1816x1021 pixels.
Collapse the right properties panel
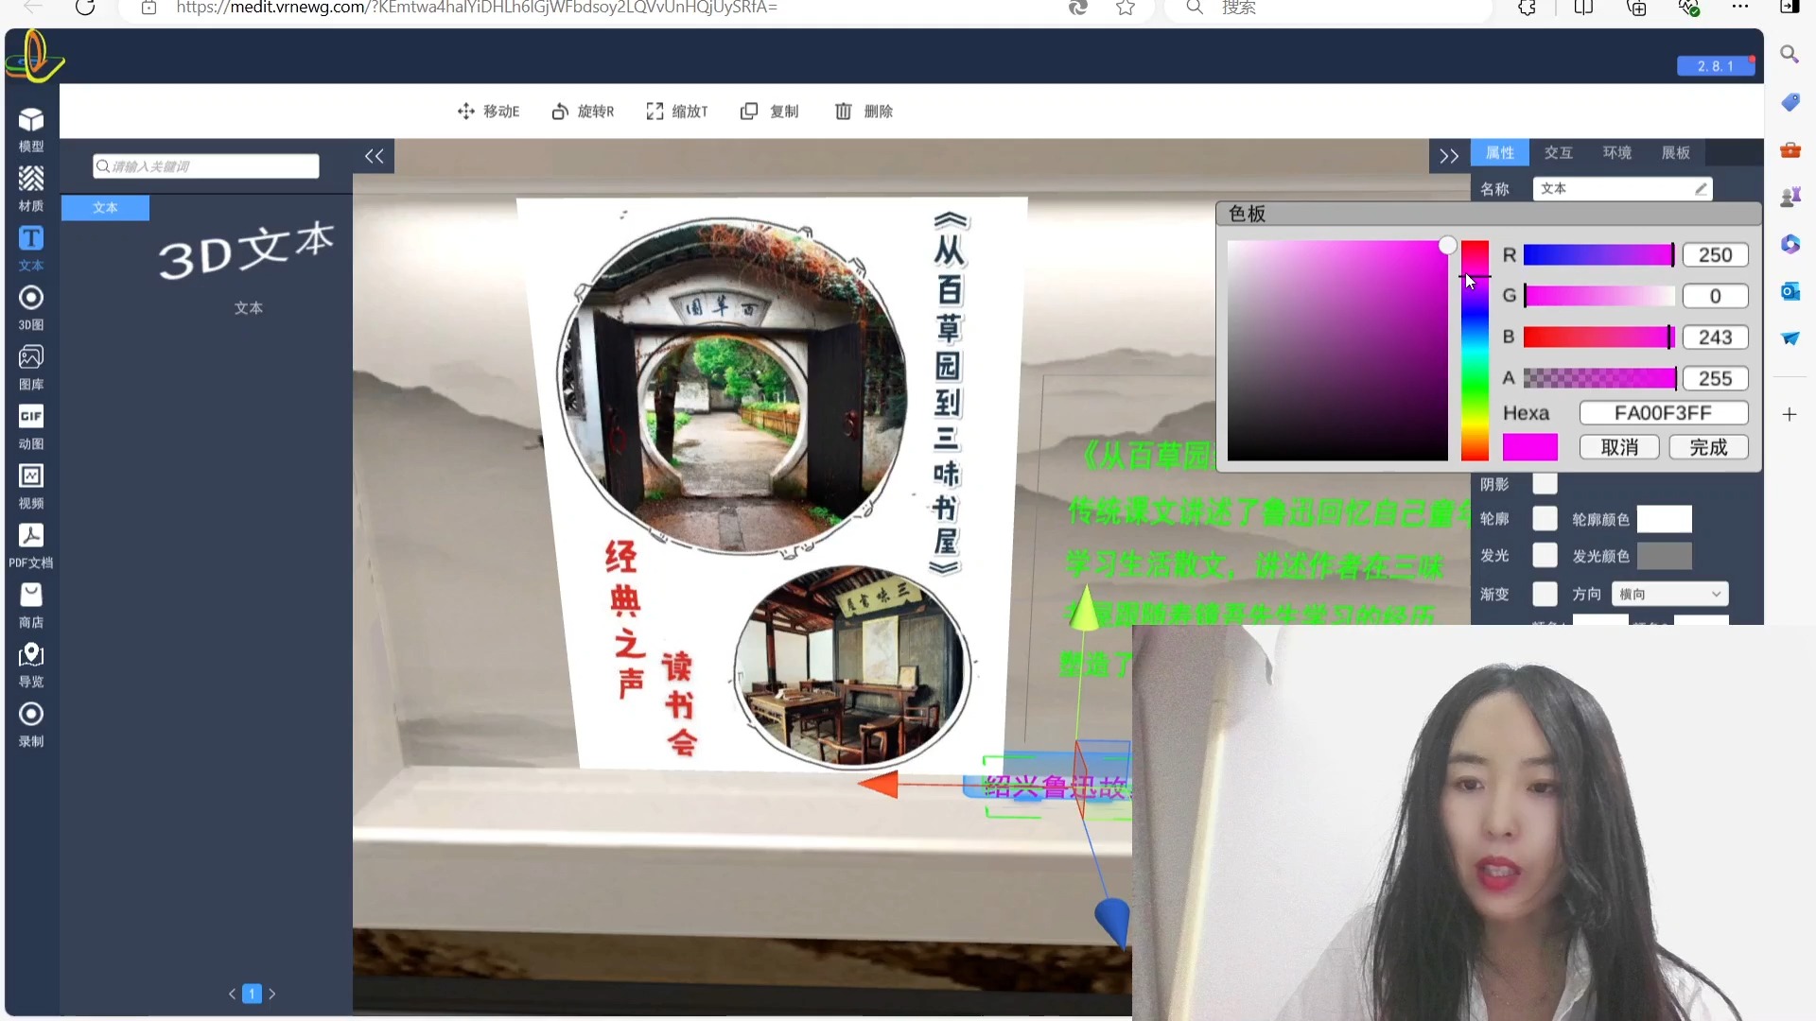coord(1449,156)
